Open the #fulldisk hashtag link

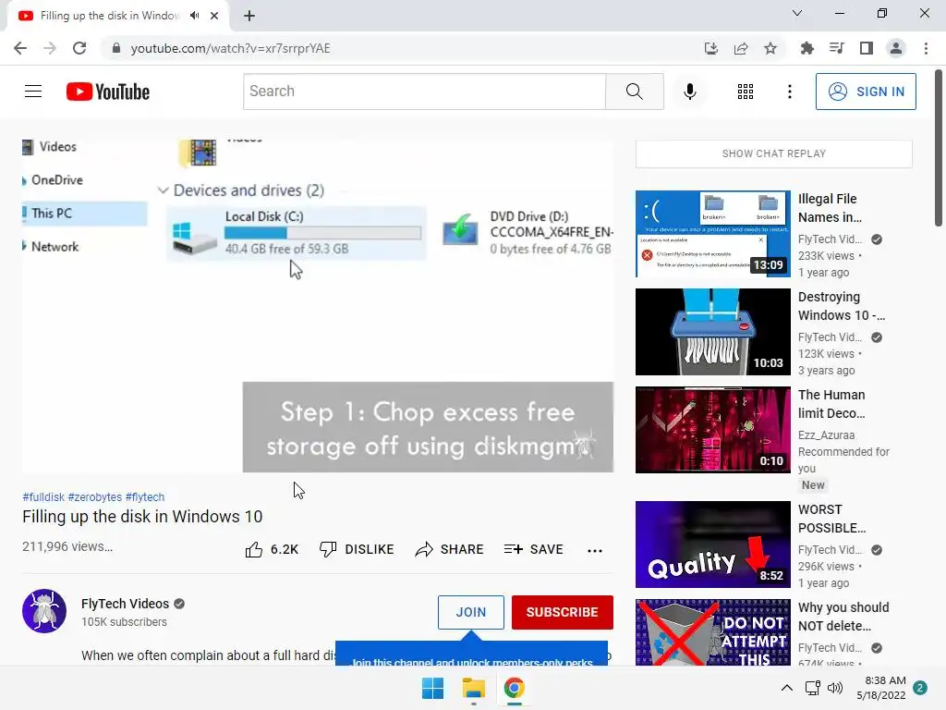(42, 496)
